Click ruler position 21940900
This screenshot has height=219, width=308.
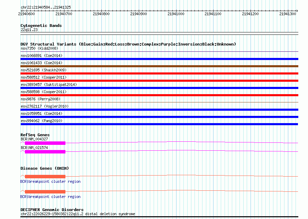click(138, 14)
